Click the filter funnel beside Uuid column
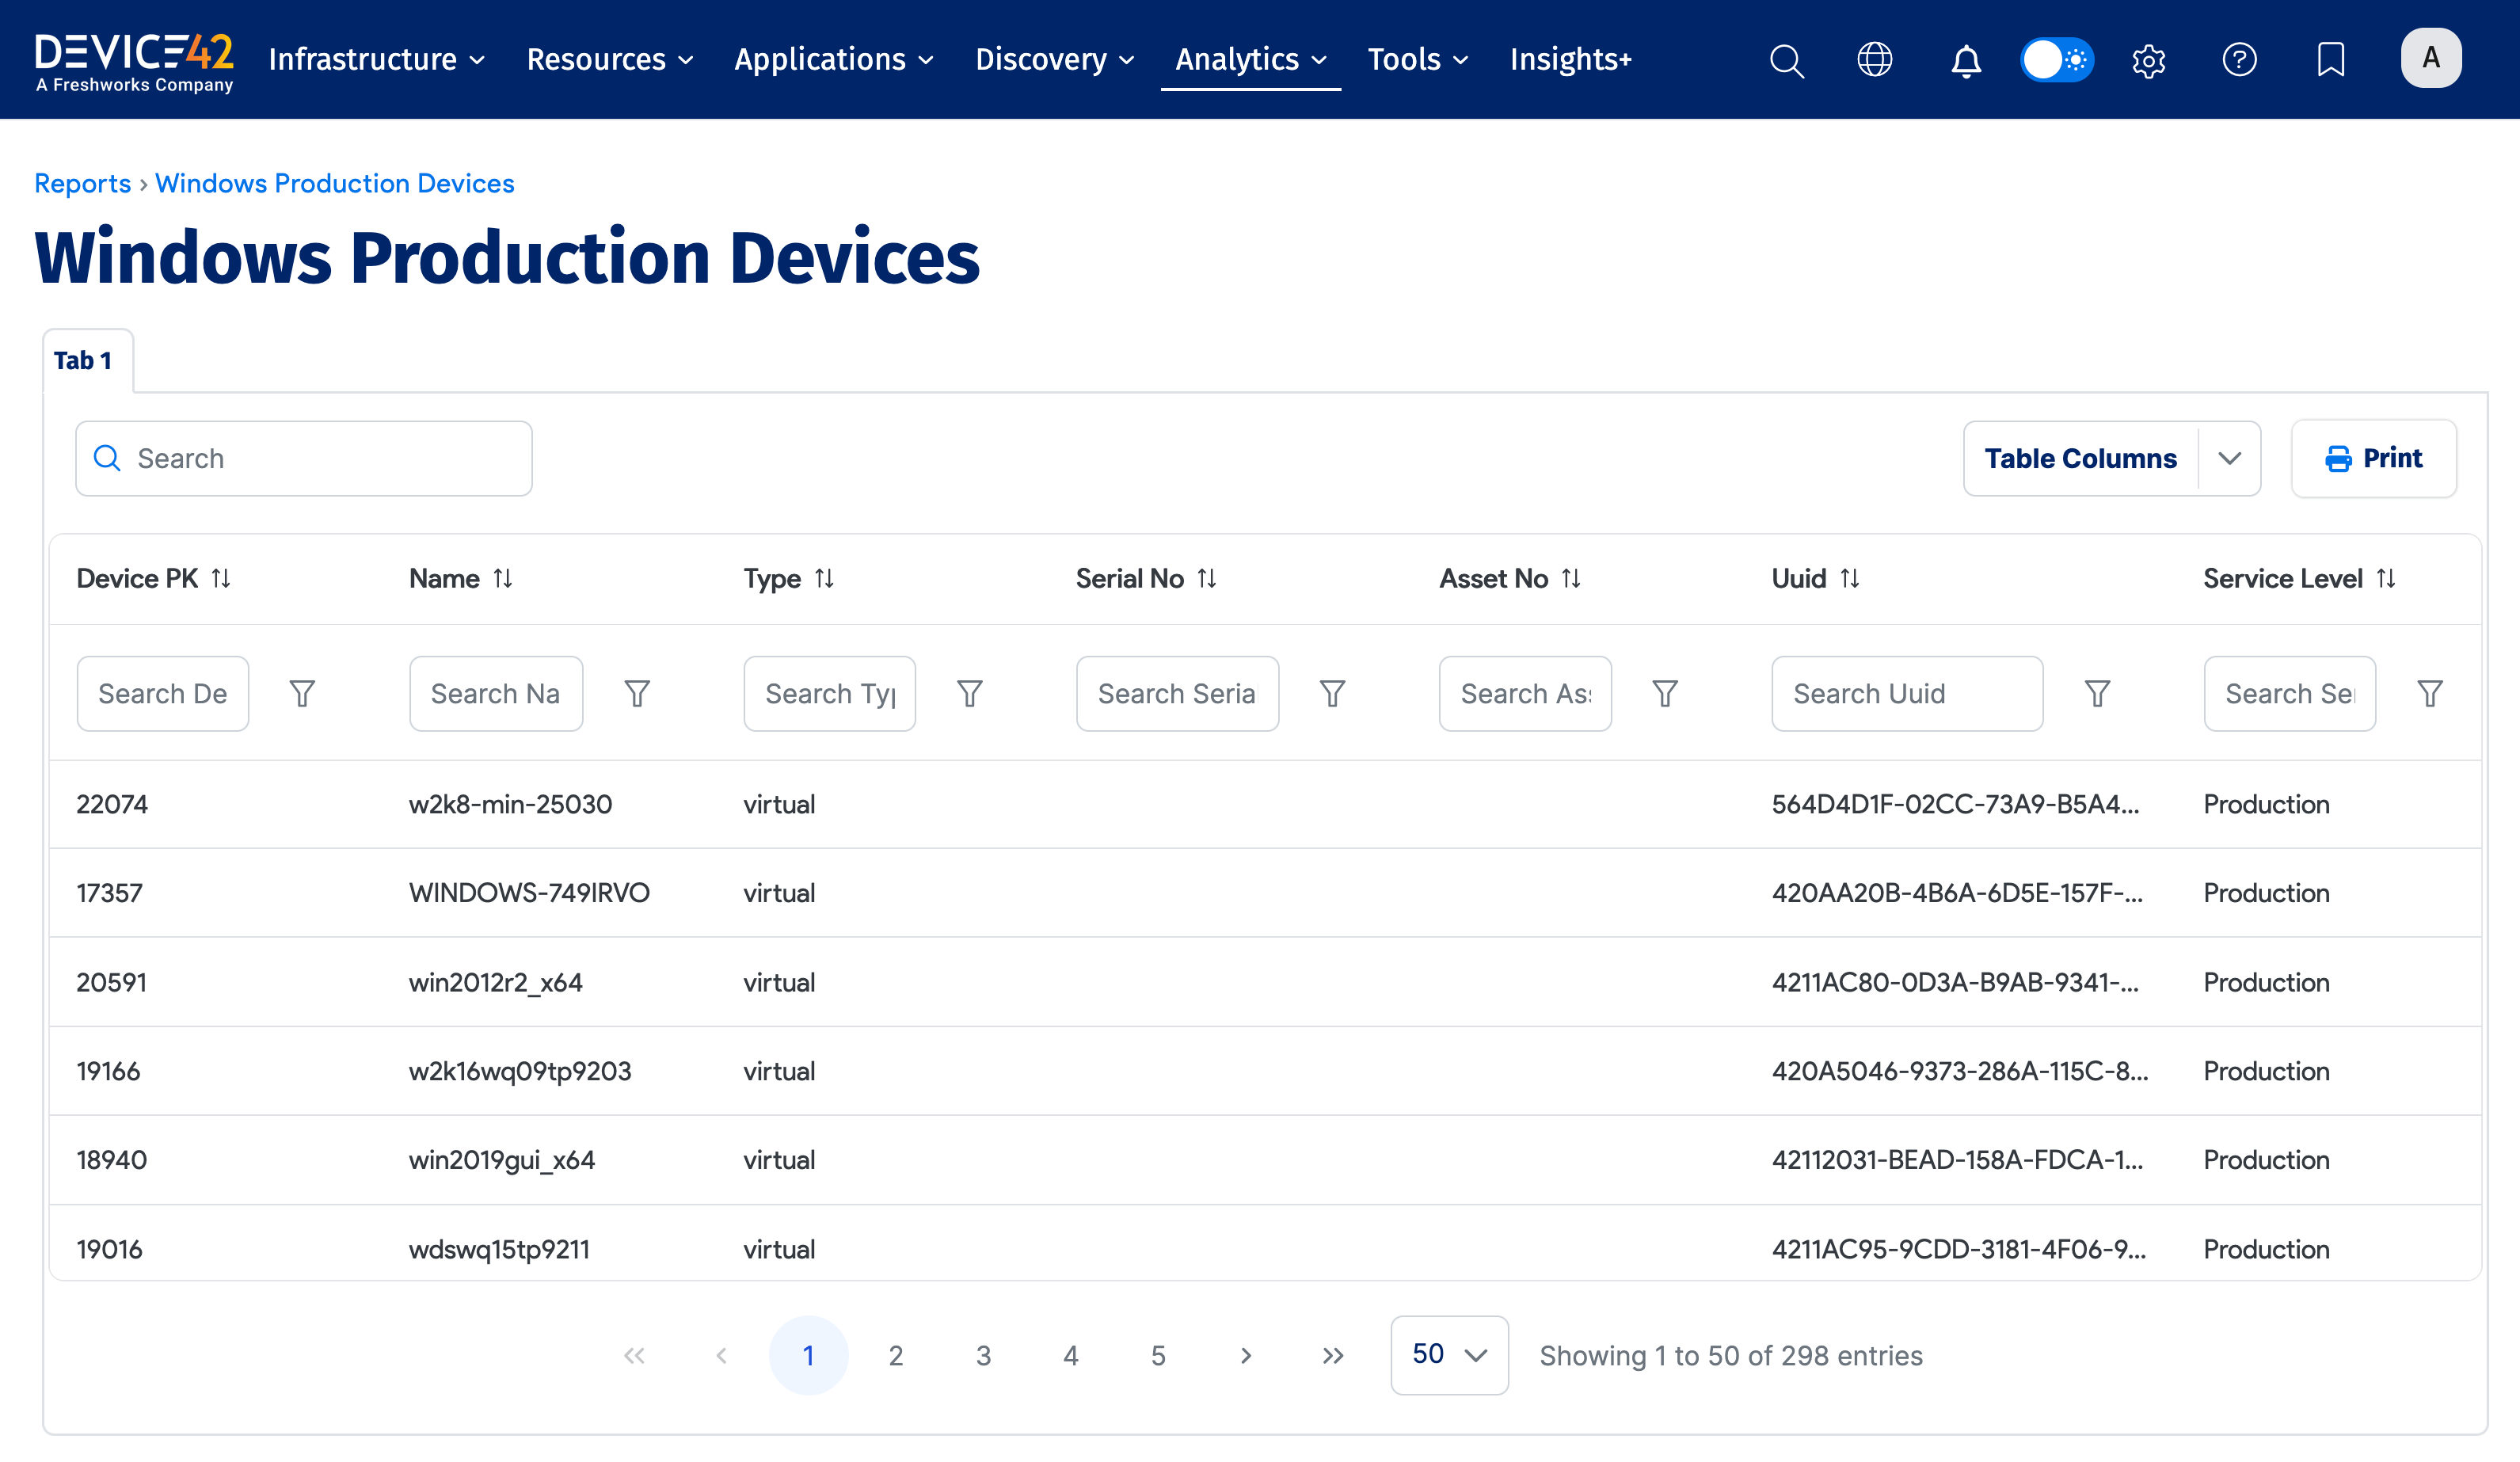The height and width of the screenshot is (1462, 2520). pos(2097,692)
